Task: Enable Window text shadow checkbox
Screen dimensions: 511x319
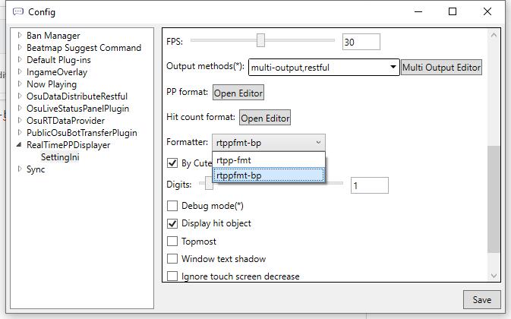Action: (x=172, y=259)
